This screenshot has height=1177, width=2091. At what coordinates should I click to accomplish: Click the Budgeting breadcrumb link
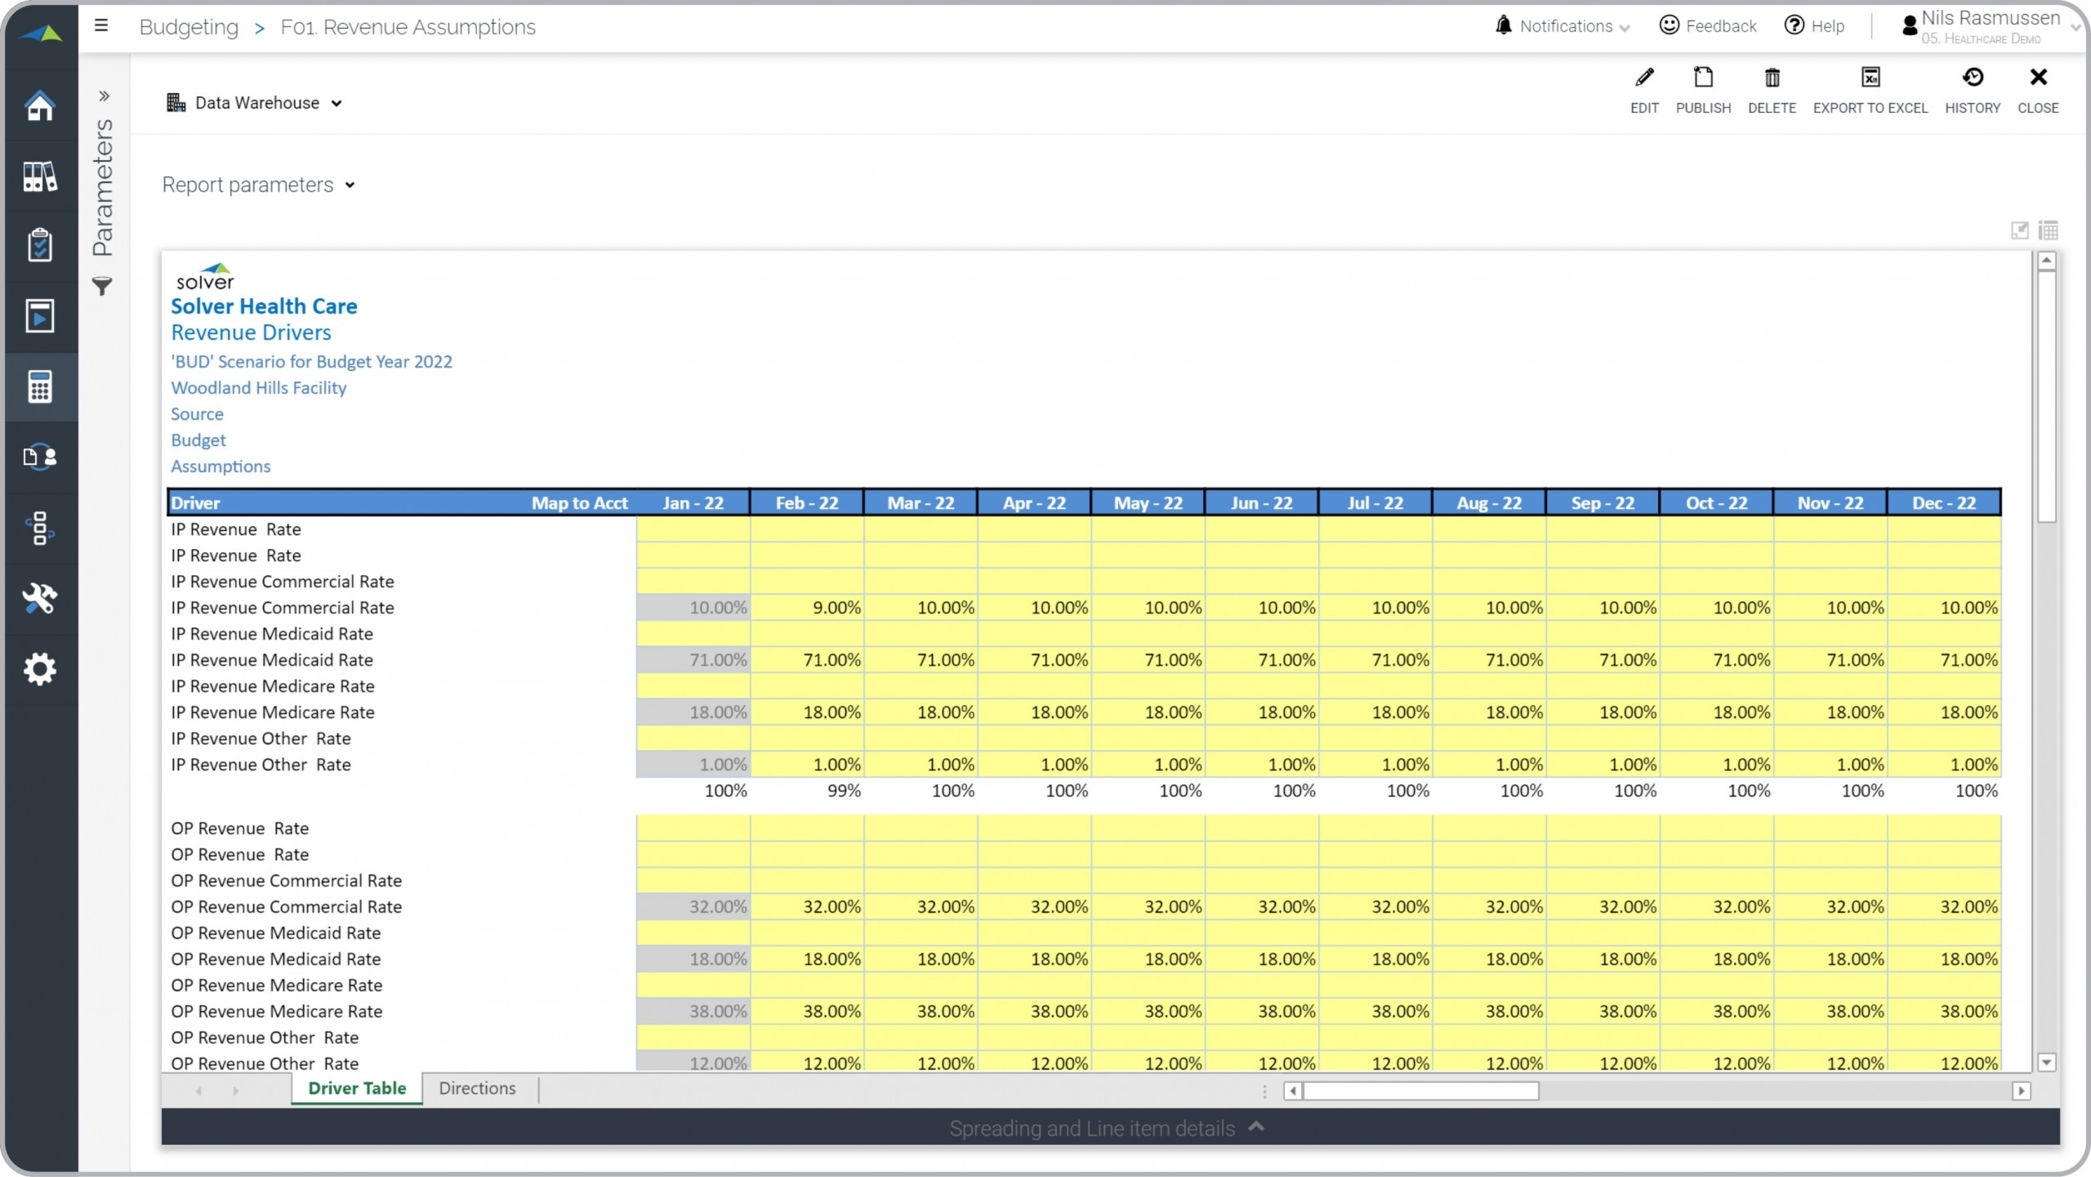tap(189, 26)
